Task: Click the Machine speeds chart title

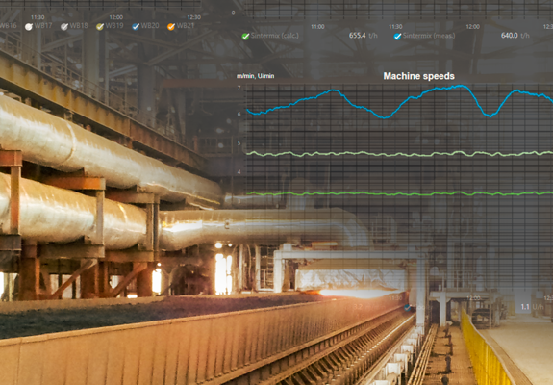Action: point(418,76)
